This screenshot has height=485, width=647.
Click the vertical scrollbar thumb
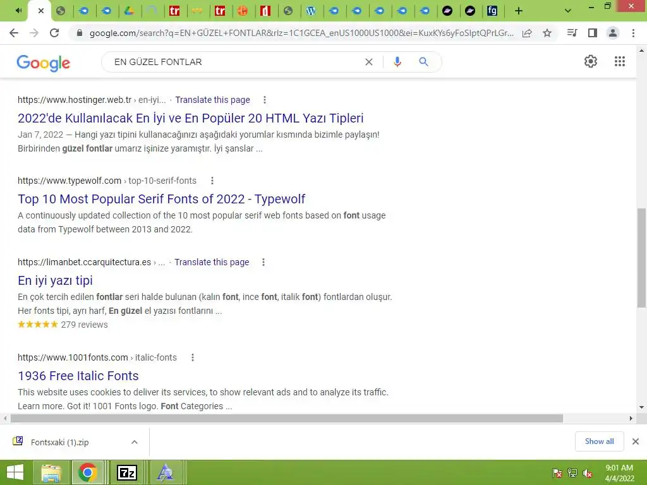pyautogui.click(x=641, y=258)
